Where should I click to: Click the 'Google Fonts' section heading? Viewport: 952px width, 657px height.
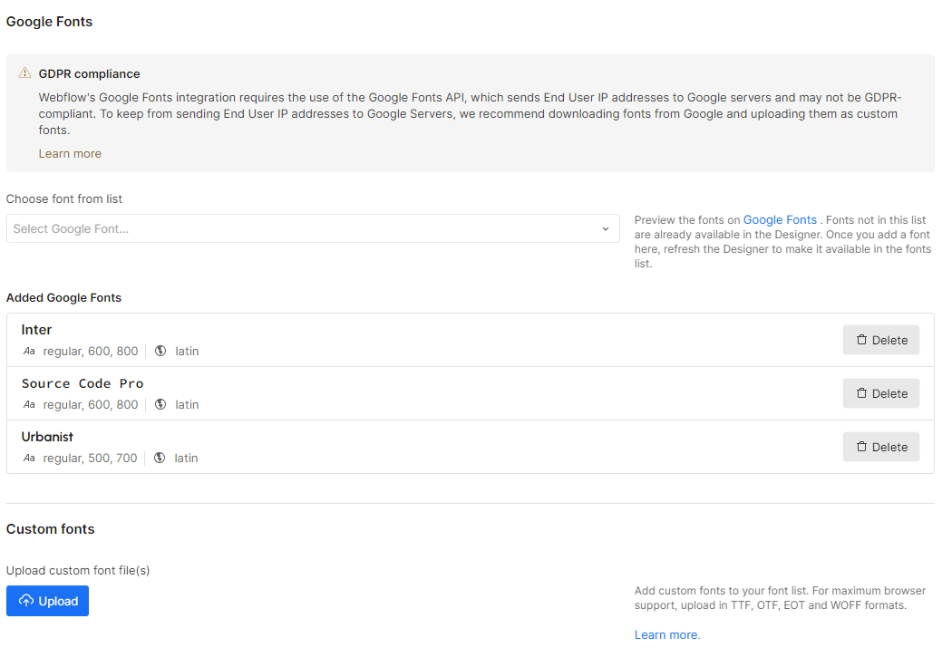(x=49, y=21)
